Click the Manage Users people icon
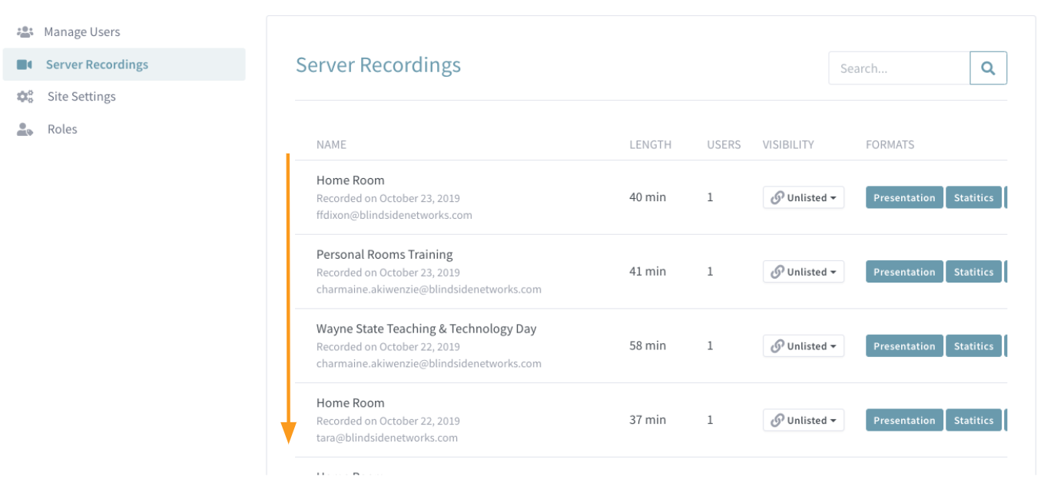This screenshot has width=1044, height=486. point(25,32)
